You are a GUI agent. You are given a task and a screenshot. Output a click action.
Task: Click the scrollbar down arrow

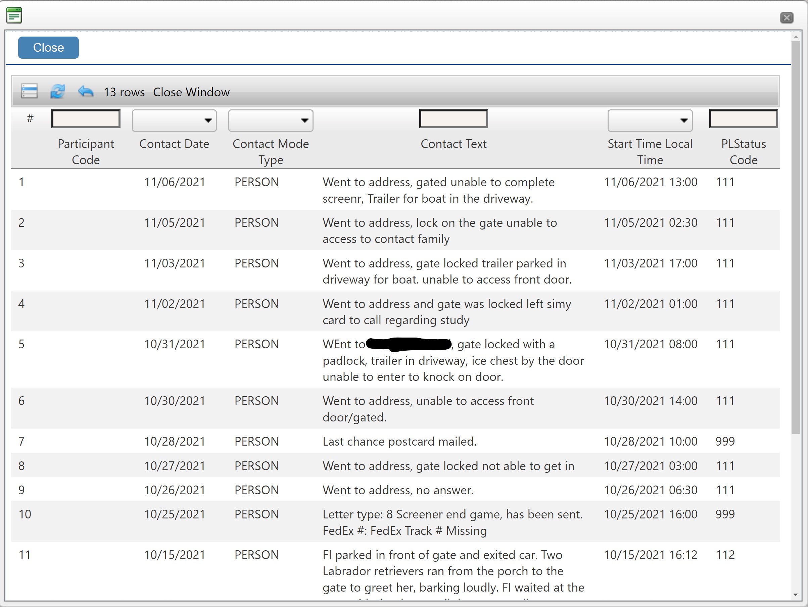coord(795,595)
